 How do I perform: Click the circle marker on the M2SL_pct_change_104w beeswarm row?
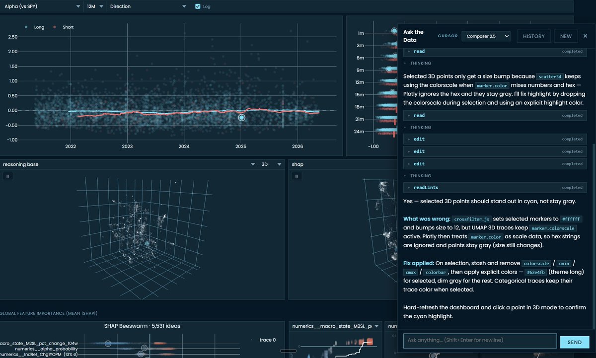(108, 343)
